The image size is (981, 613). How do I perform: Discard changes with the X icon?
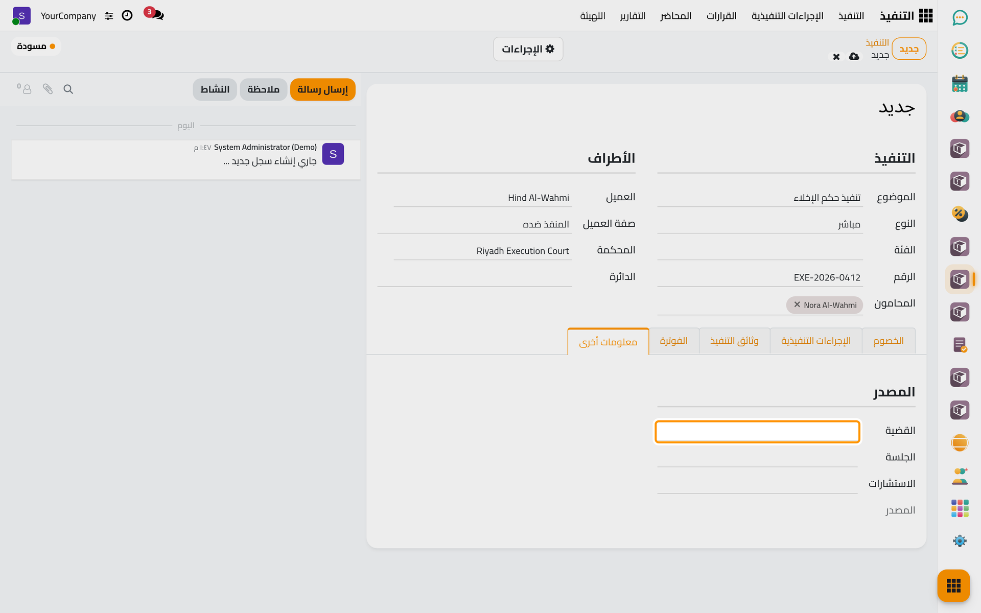836,57
